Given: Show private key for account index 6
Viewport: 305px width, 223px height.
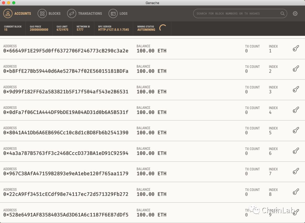Looking at the screenshot, I should coord(296,151).
